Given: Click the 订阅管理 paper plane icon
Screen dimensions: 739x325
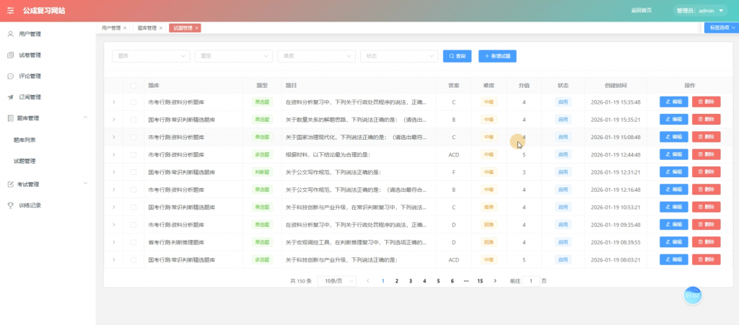Looking at the screenshot, I should (10, 97).
